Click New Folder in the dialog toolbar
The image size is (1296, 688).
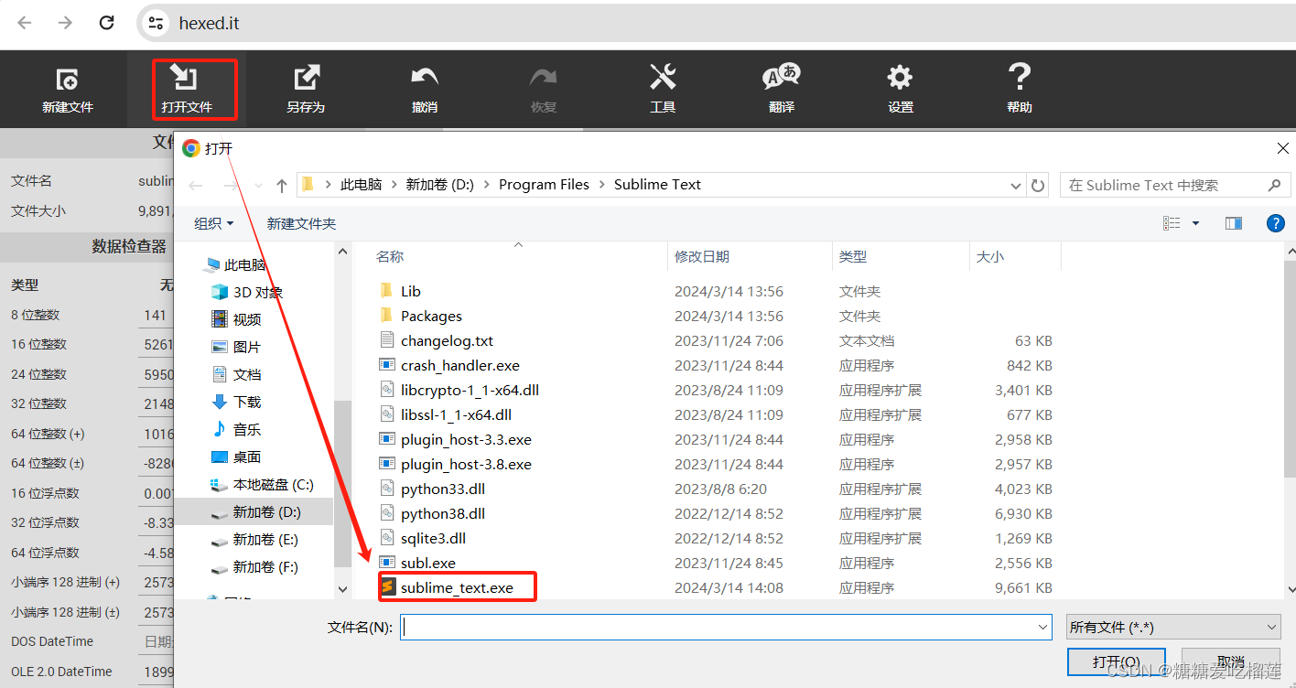[301, 223]
